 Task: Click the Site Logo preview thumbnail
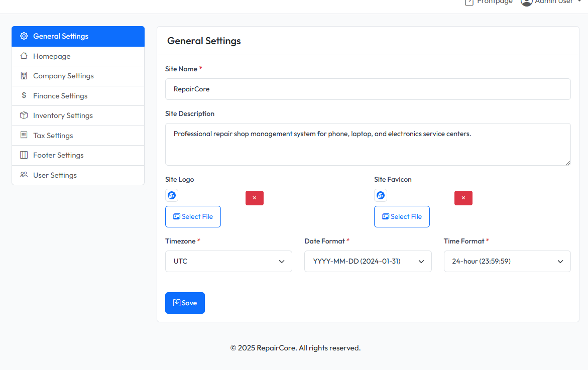pyautogui.click(x=171, y=195)
